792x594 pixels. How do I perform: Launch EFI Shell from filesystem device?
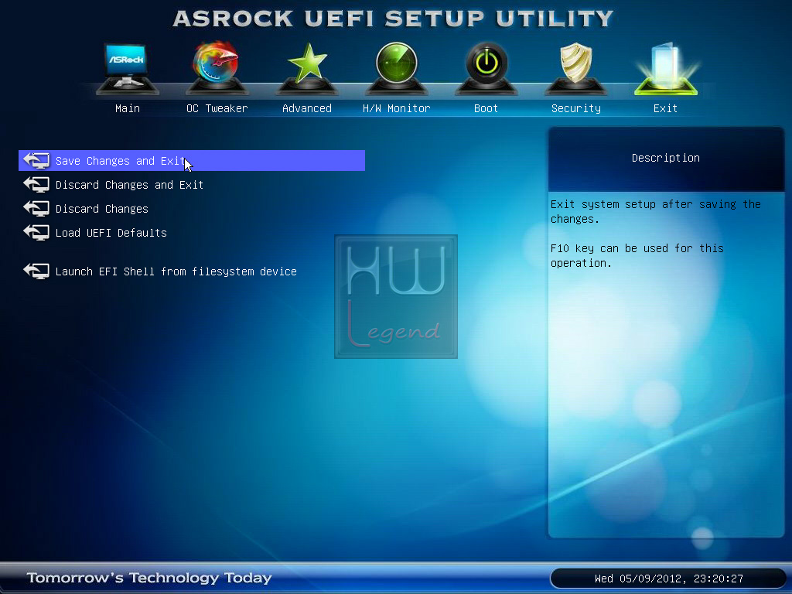(176, 271)
